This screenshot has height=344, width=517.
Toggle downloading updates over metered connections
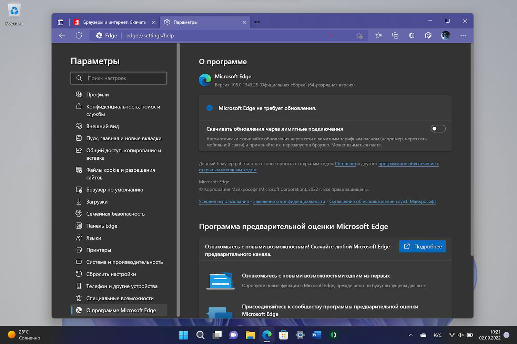pos(438,129)
